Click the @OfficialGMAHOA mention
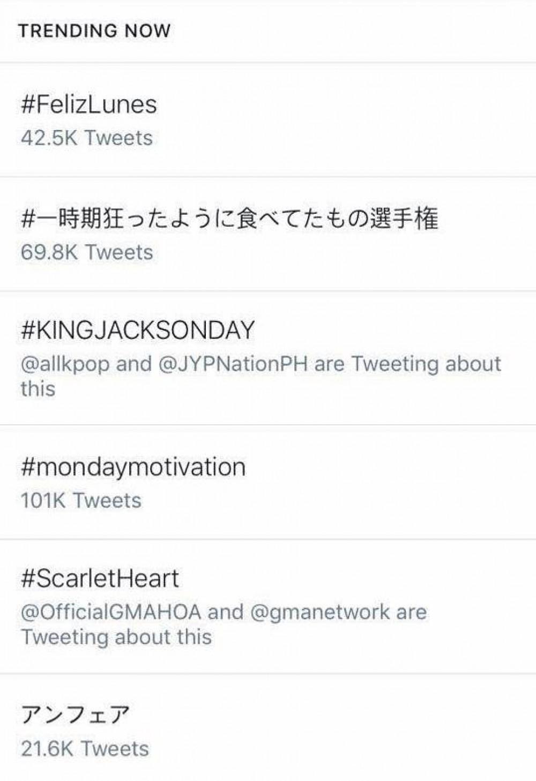Viewport: 536px width, 781px height. click(x=111, y=612)
